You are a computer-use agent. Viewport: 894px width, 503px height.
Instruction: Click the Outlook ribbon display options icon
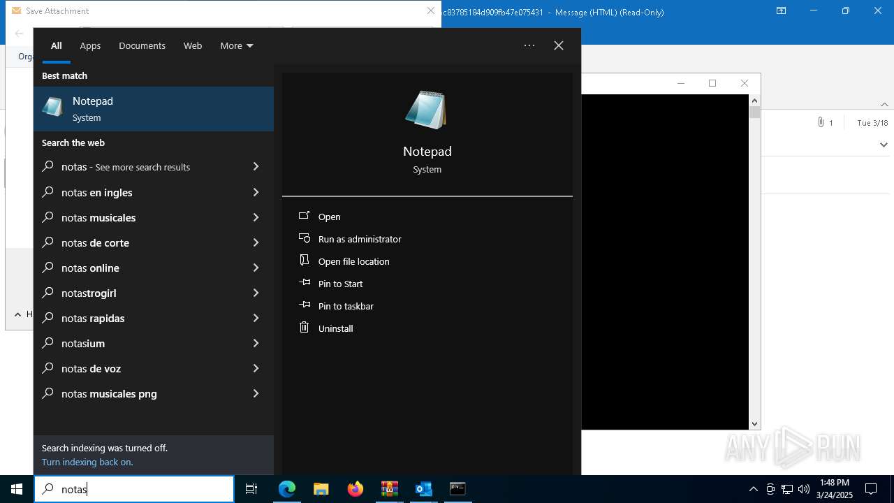pyautogui.click(x=782, y=11)
